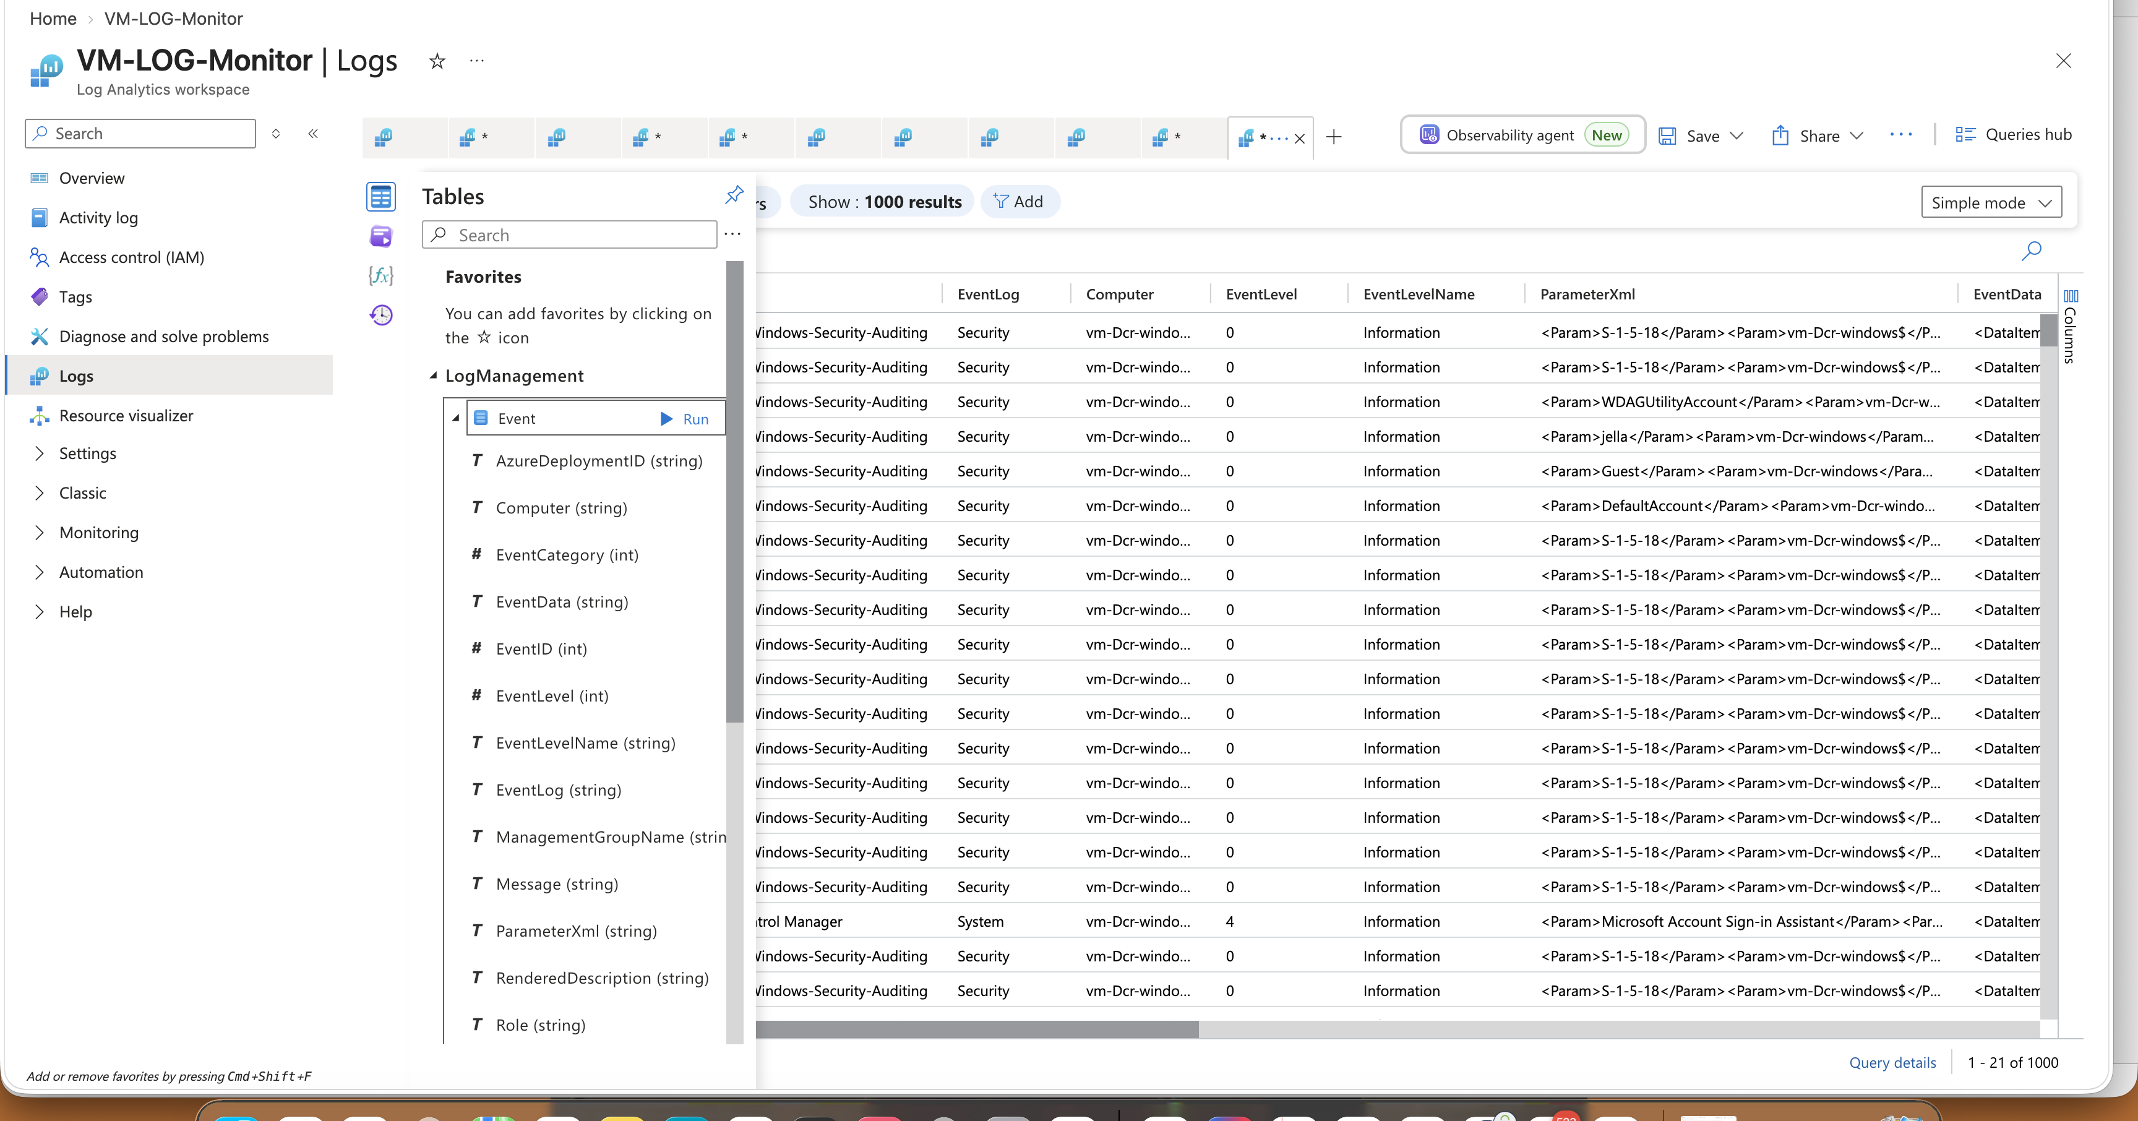Sort by the EventLevel column header

coord(1261,294)
